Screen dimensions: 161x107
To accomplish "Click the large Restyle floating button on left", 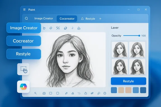I will click(24, 54).
